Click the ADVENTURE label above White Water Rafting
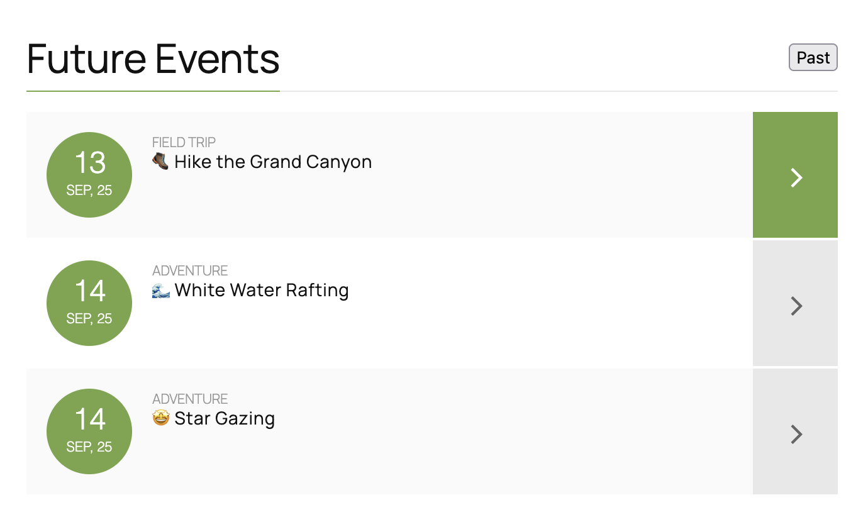Viewport: 868px width, 517px height. tap(190, 271)
